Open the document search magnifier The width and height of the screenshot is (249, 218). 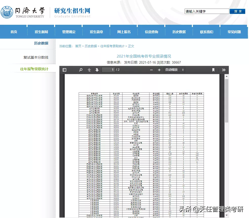click(x=81, y=69)
